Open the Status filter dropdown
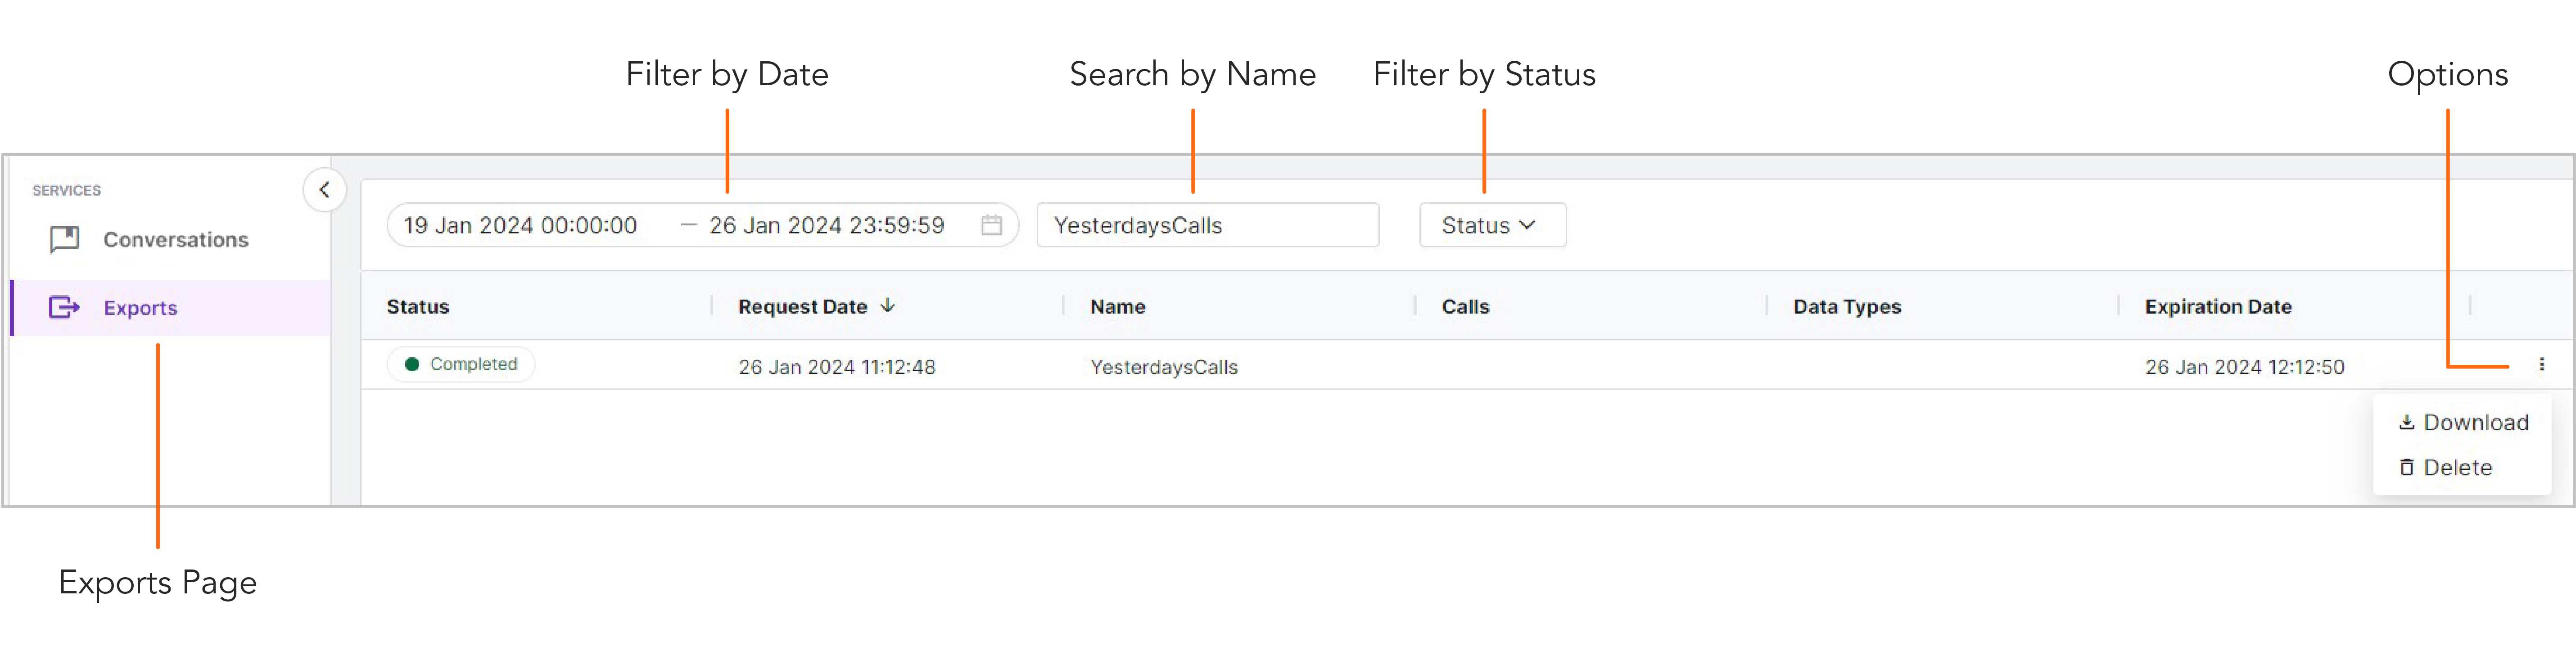Screen dimensions: 2576x647 pyautogui.click(x=1492, y=225)
